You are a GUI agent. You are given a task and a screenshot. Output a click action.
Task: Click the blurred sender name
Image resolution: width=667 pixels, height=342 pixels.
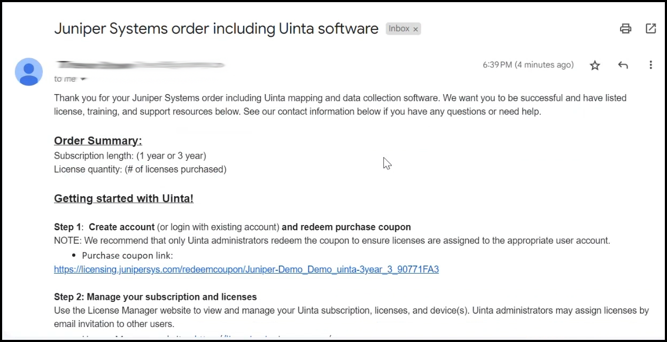(x=140, y=65)
